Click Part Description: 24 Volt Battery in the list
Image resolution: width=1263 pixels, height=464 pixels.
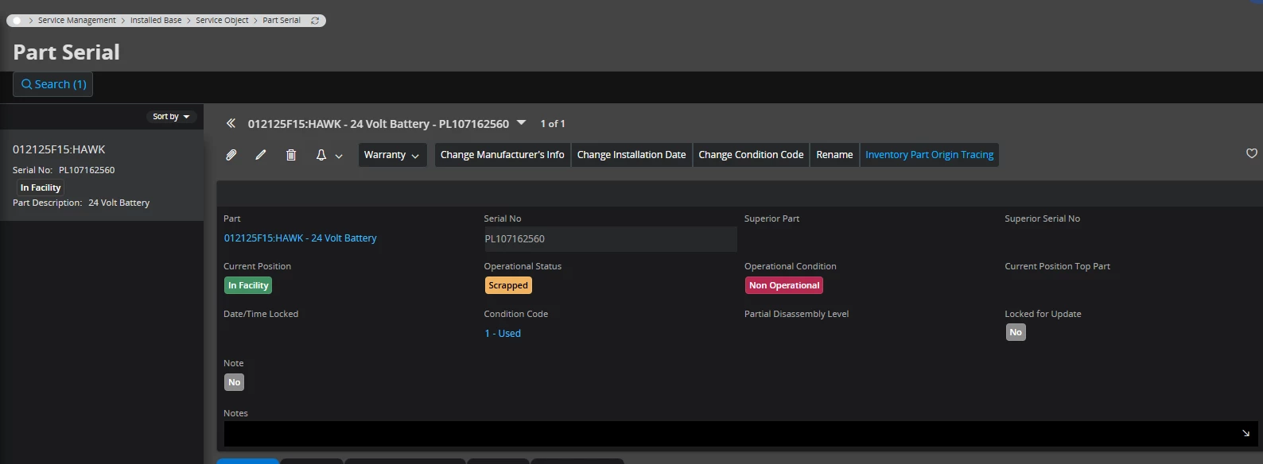tap(81, 203)
